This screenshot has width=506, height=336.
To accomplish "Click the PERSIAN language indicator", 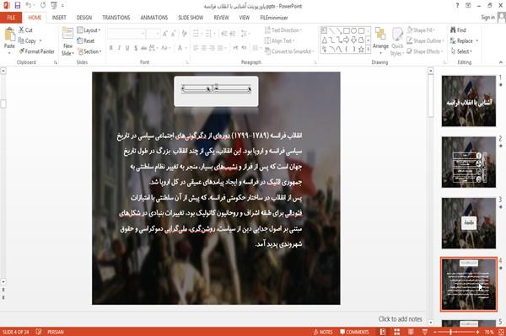I will click(56, 332).
